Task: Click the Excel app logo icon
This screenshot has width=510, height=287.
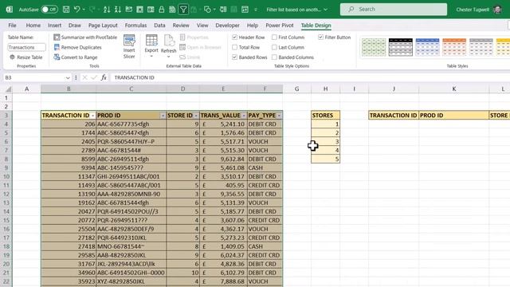Action: click(x=10, y=10)
